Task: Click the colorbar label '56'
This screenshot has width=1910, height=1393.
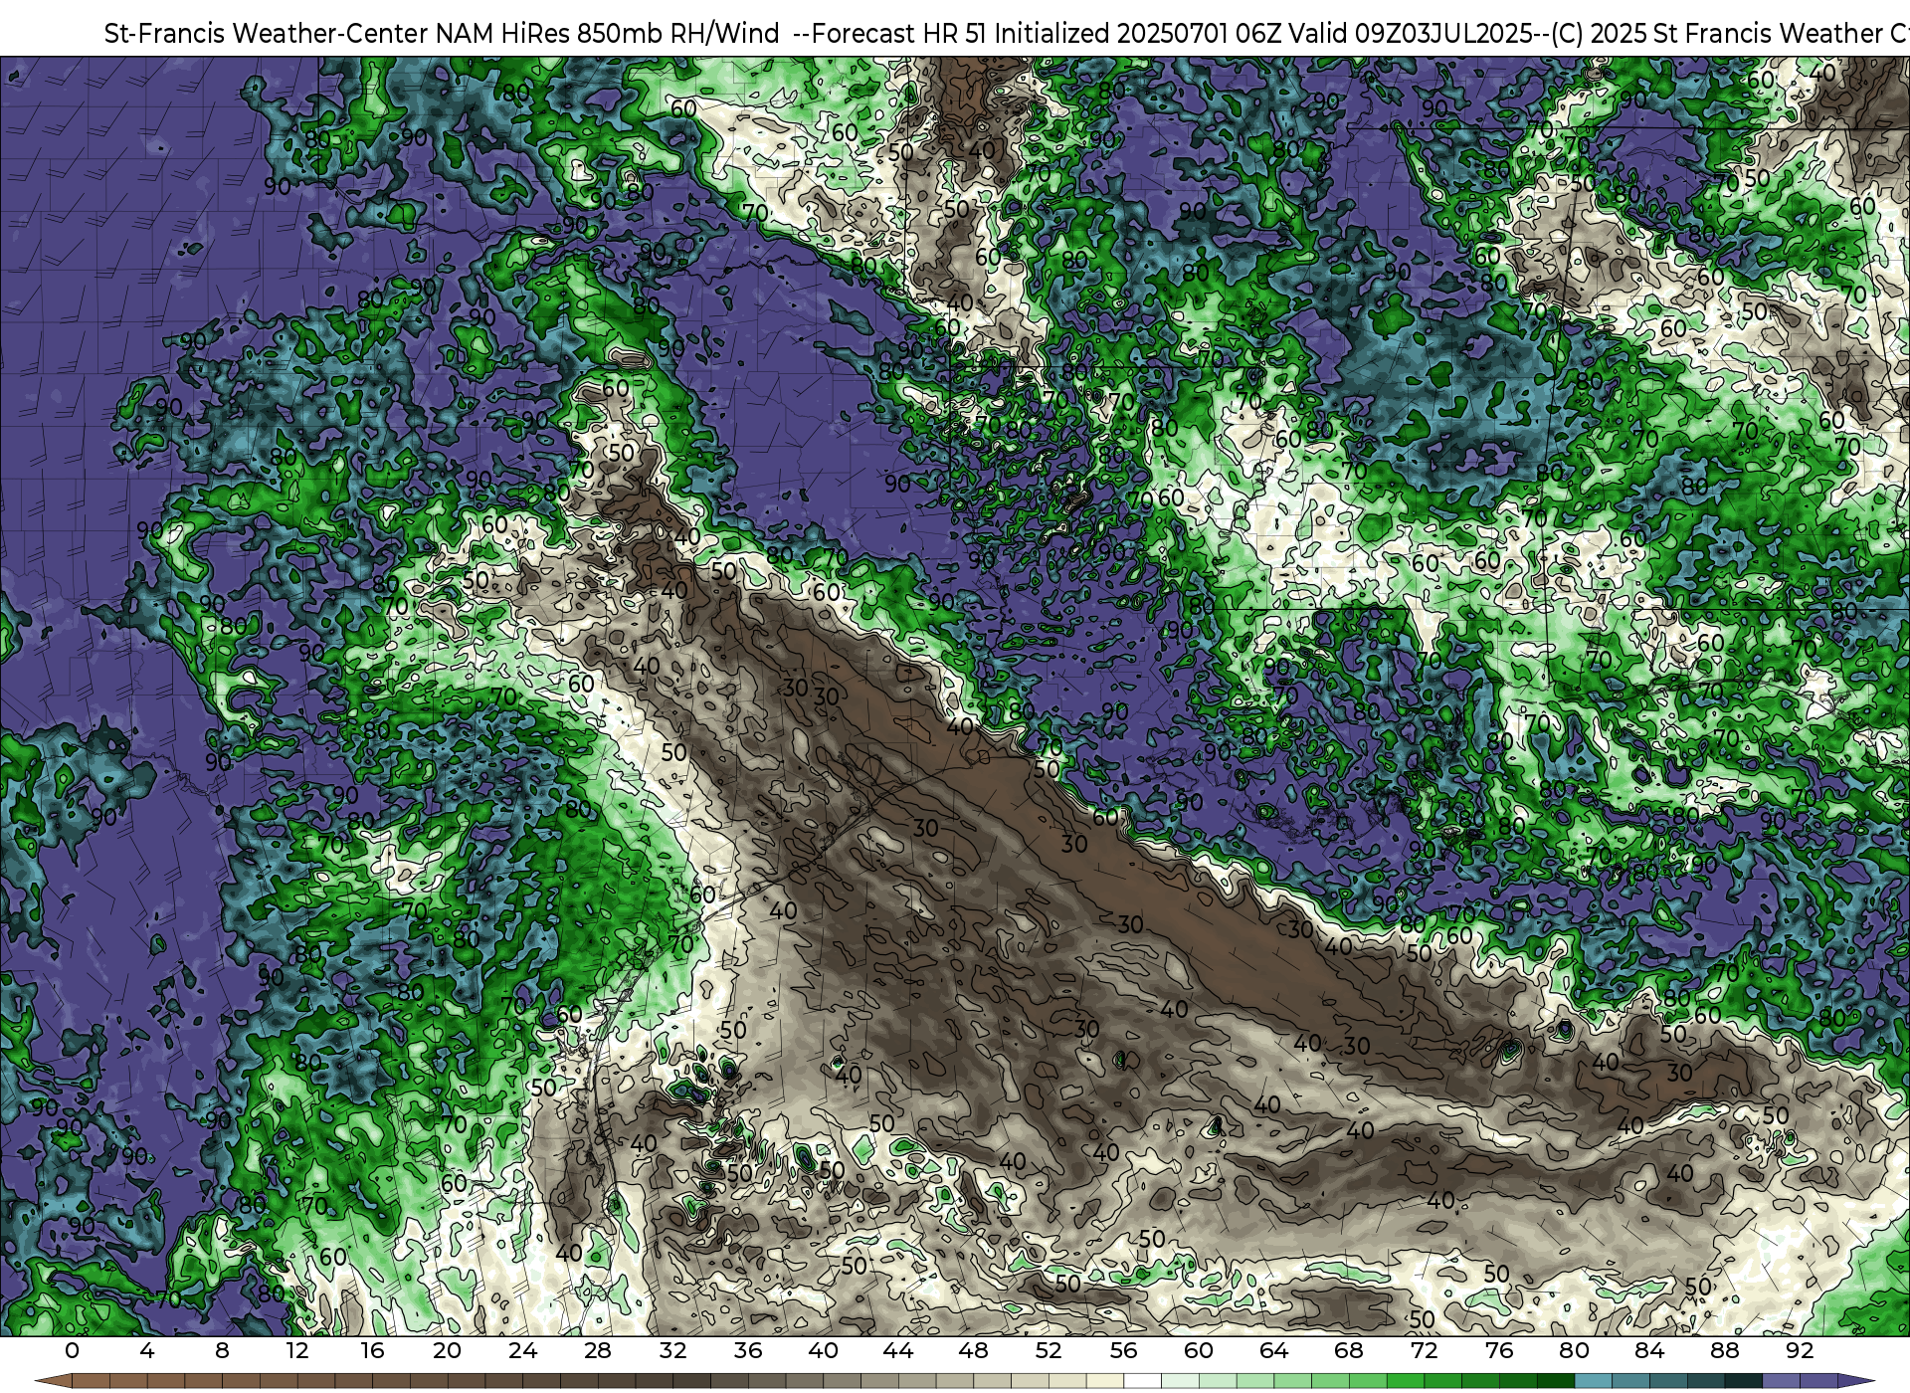Action: tap(1124, 1350)
